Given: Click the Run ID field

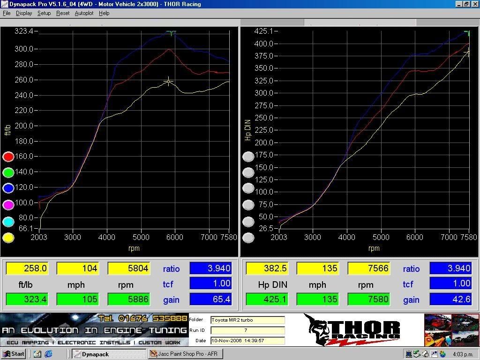Looking at the screenshot, I should (x=247, y=330).
